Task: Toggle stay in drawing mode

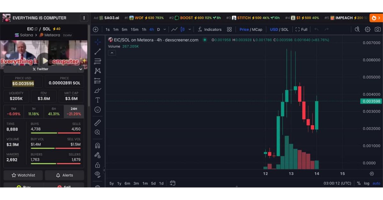Action: (98, 155)
